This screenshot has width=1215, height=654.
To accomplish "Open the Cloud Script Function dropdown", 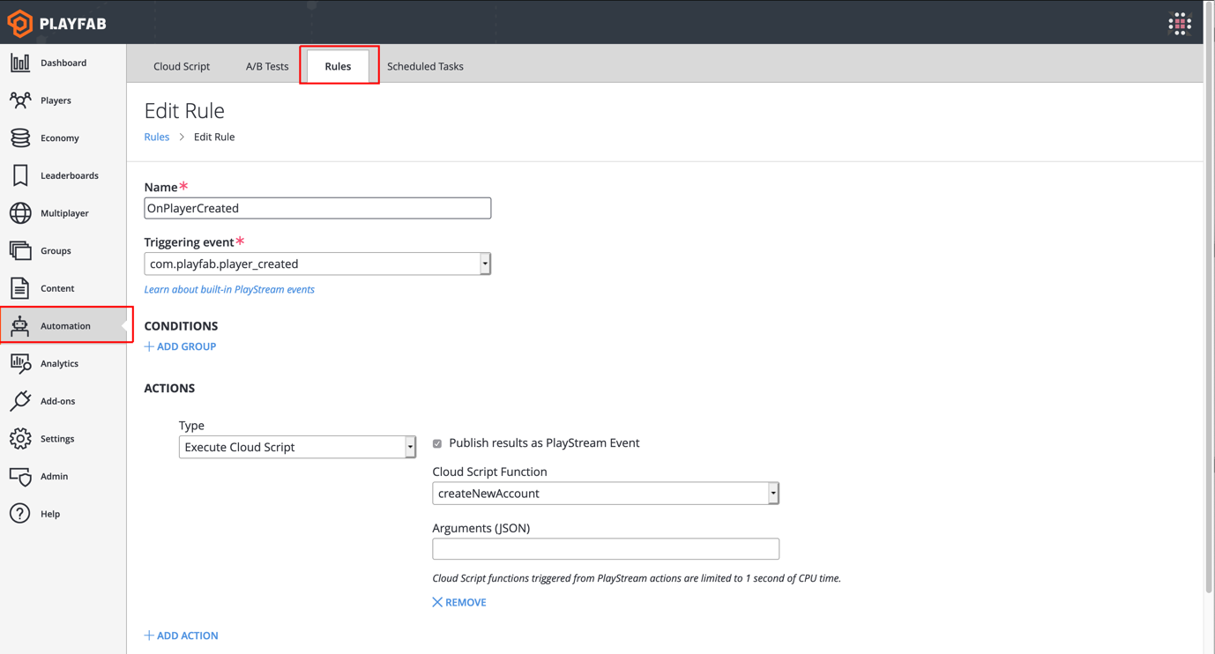I will point(606,494).
